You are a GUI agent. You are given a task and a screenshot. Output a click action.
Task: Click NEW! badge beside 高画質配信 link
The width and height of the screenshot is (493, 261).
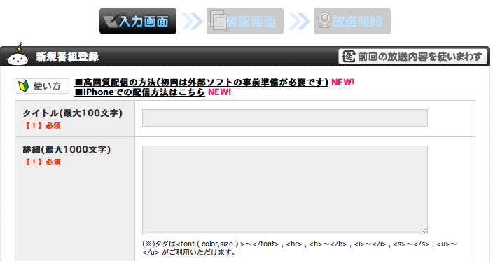[343, 83]
